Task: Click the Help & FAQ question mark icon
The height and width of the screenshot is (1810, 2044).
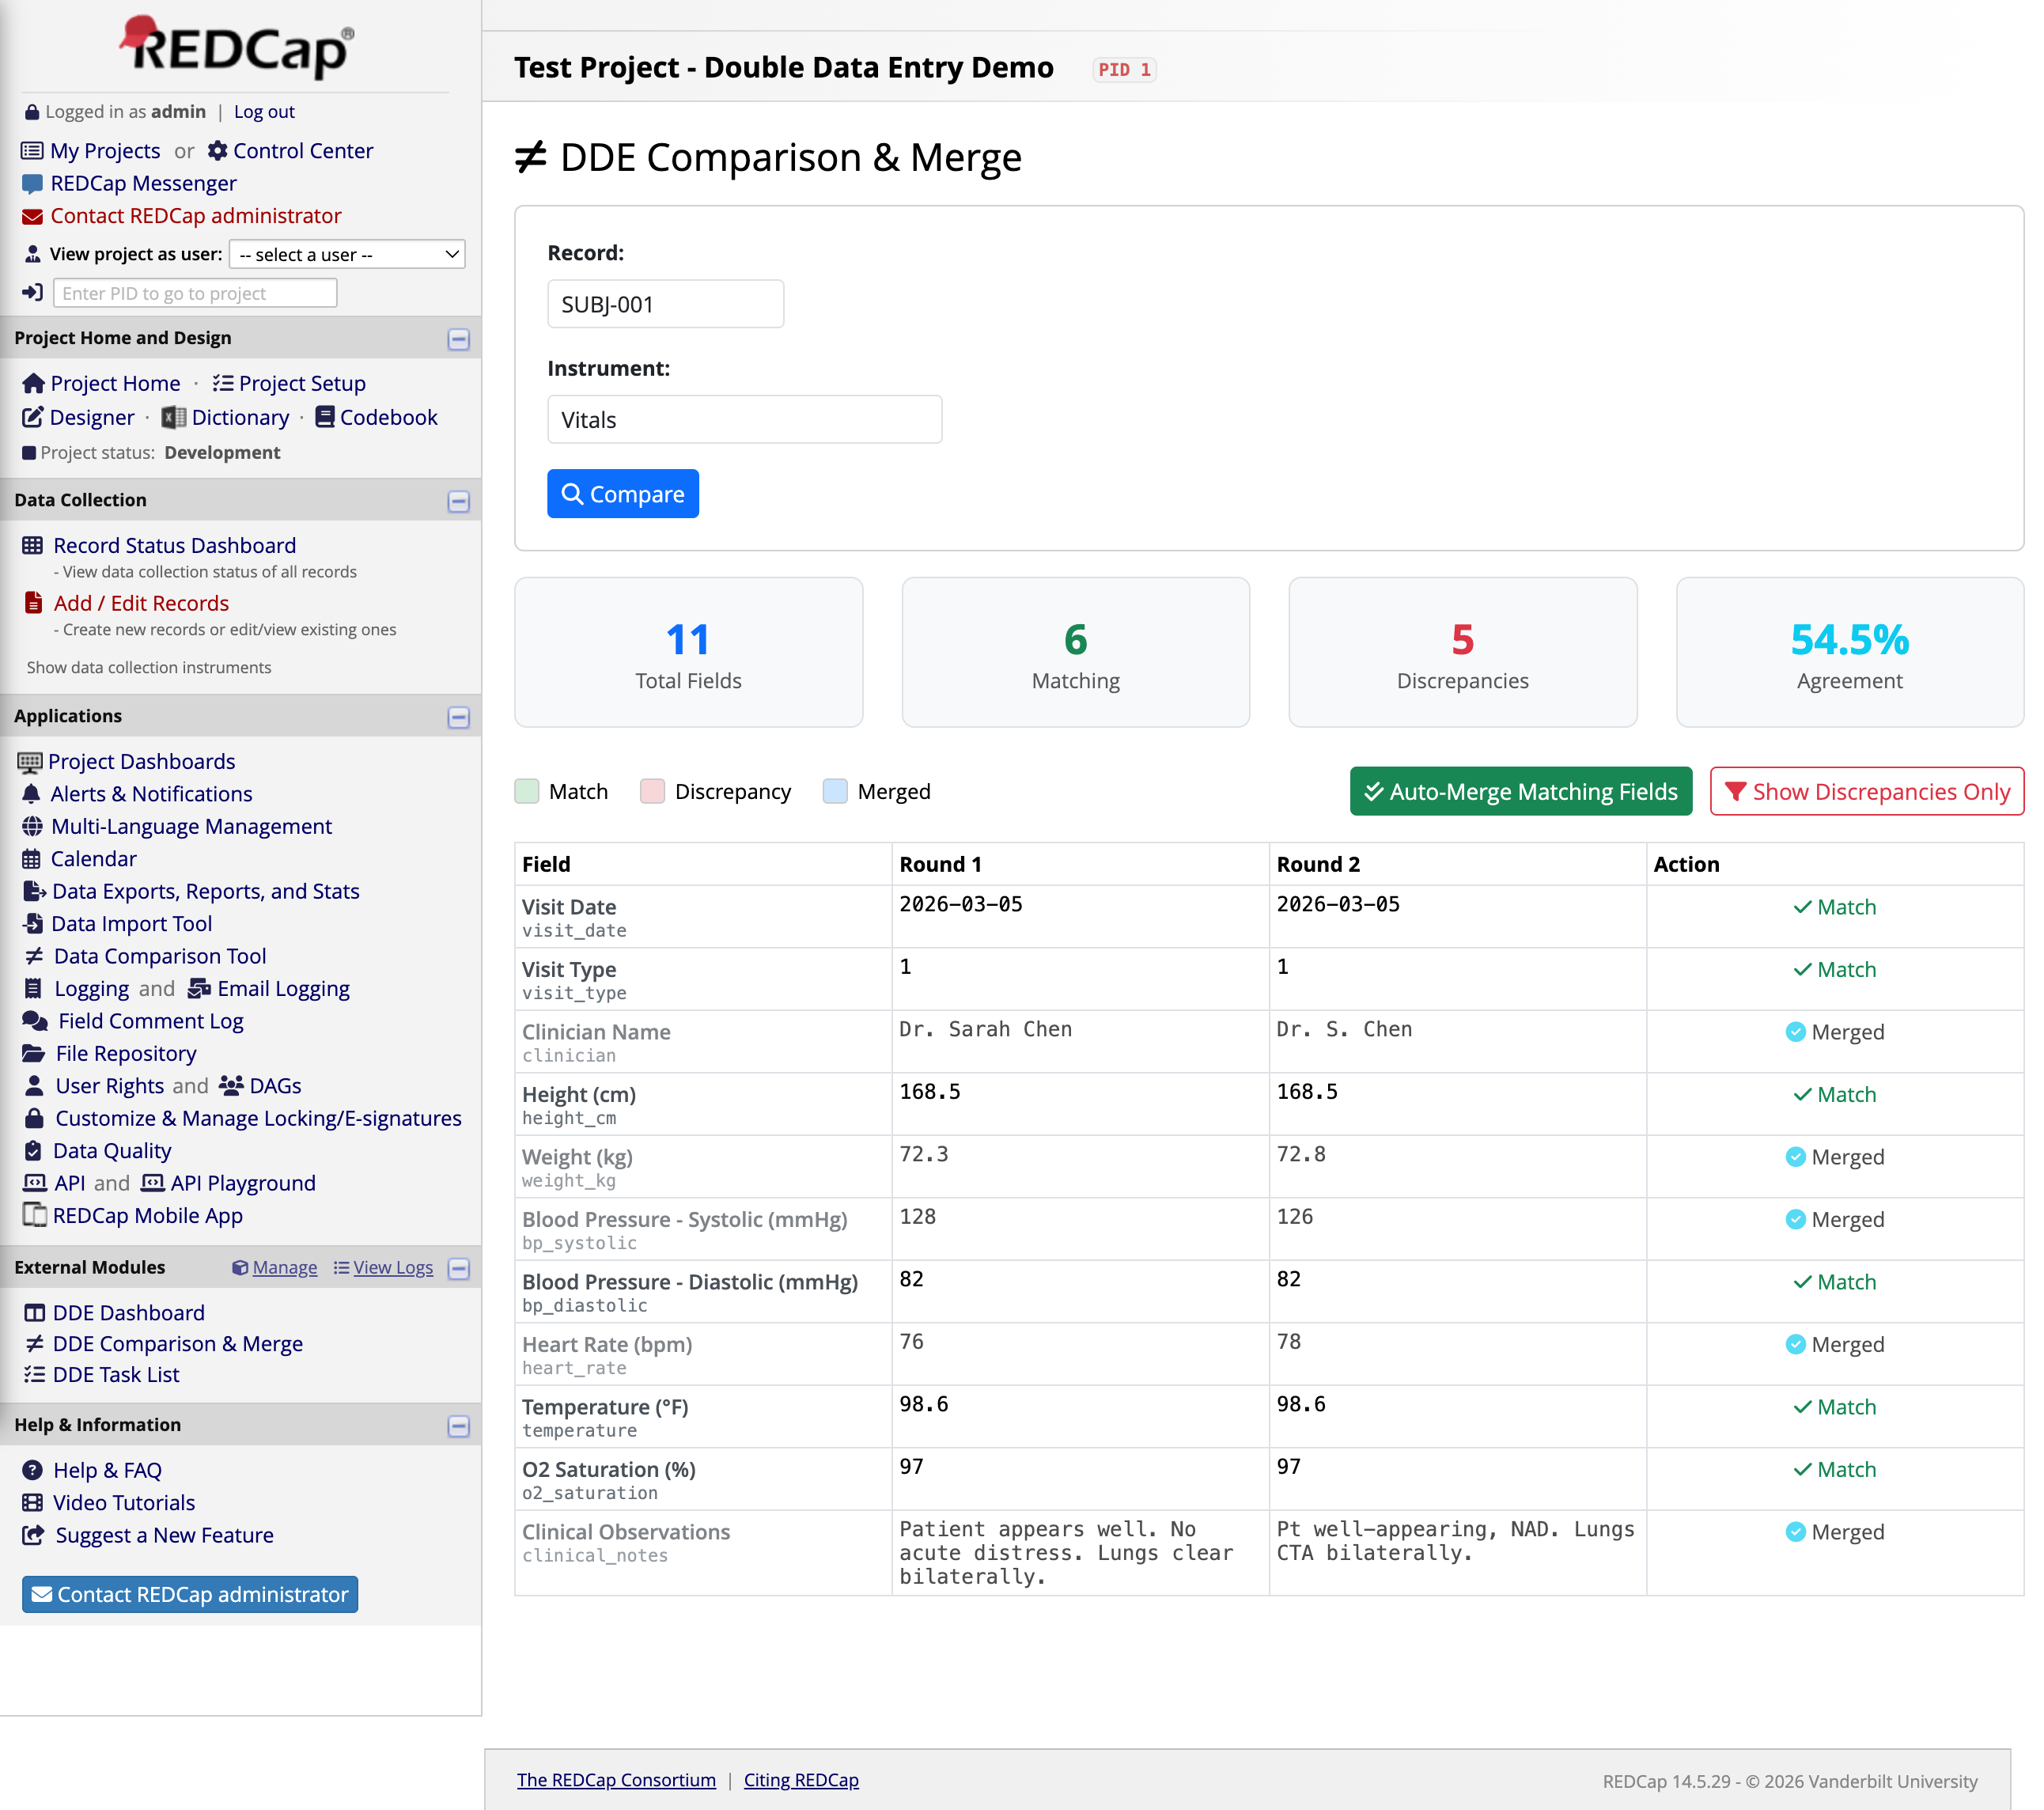Action: 33,1470
